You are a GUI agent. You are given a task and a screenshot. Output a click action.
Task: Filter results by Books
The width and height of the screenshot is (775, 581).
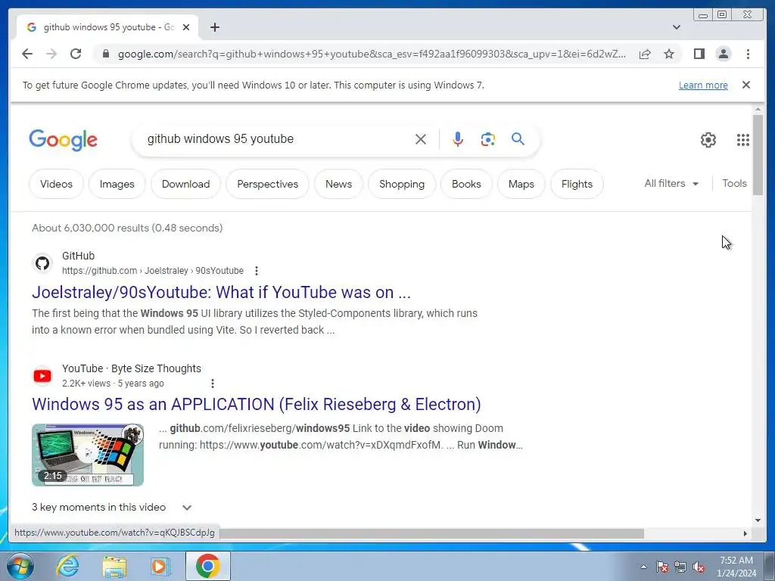click(466, 184)
